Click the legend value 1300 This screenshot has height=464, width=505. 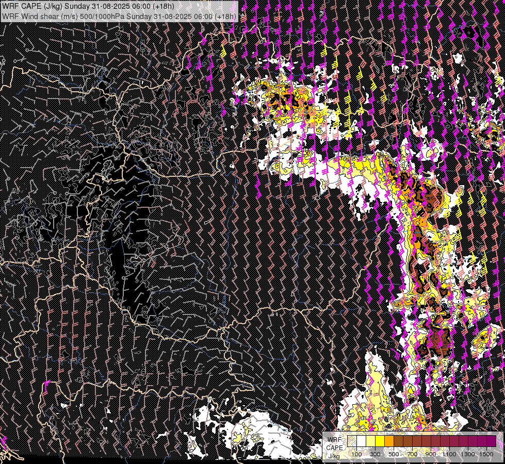[468, 454]
